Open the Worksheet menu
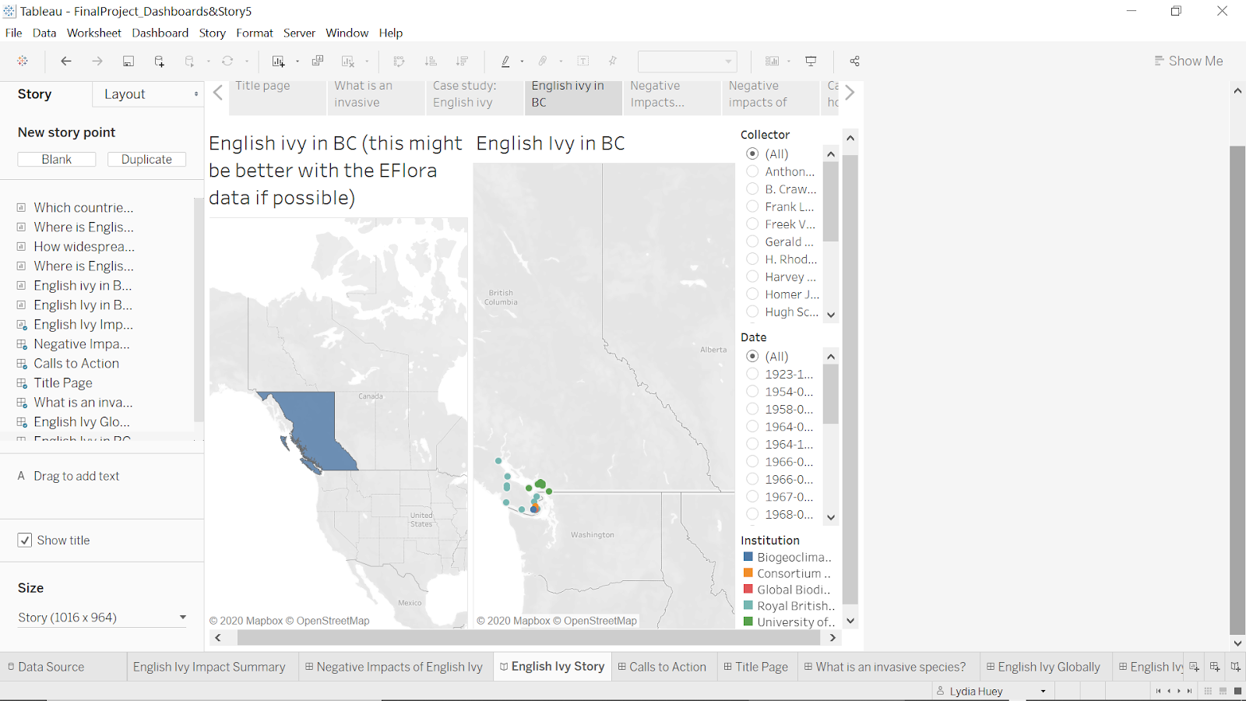 [94, 33]
